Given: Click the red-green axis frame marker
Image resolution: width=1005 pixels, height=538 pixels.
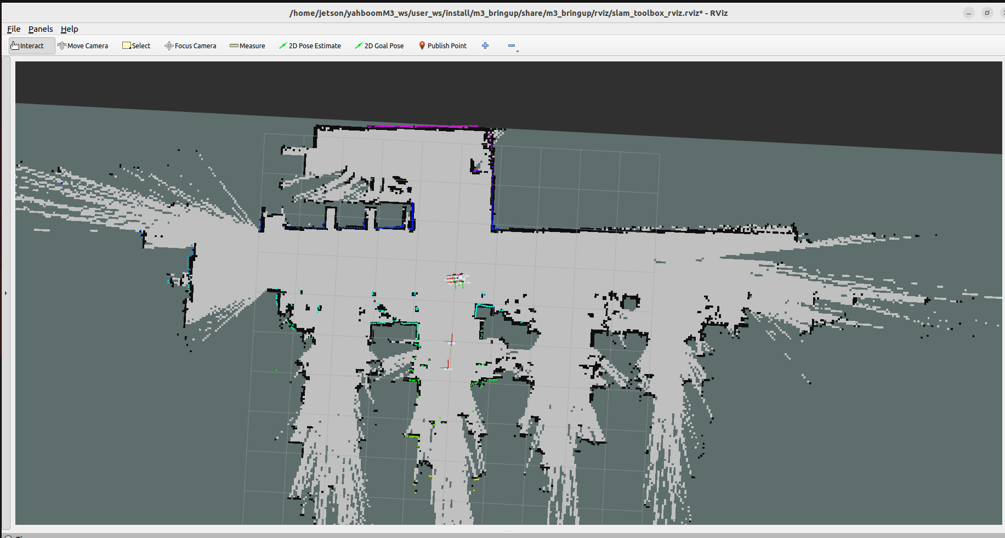Looking at the screenshot, I should 448,352.
